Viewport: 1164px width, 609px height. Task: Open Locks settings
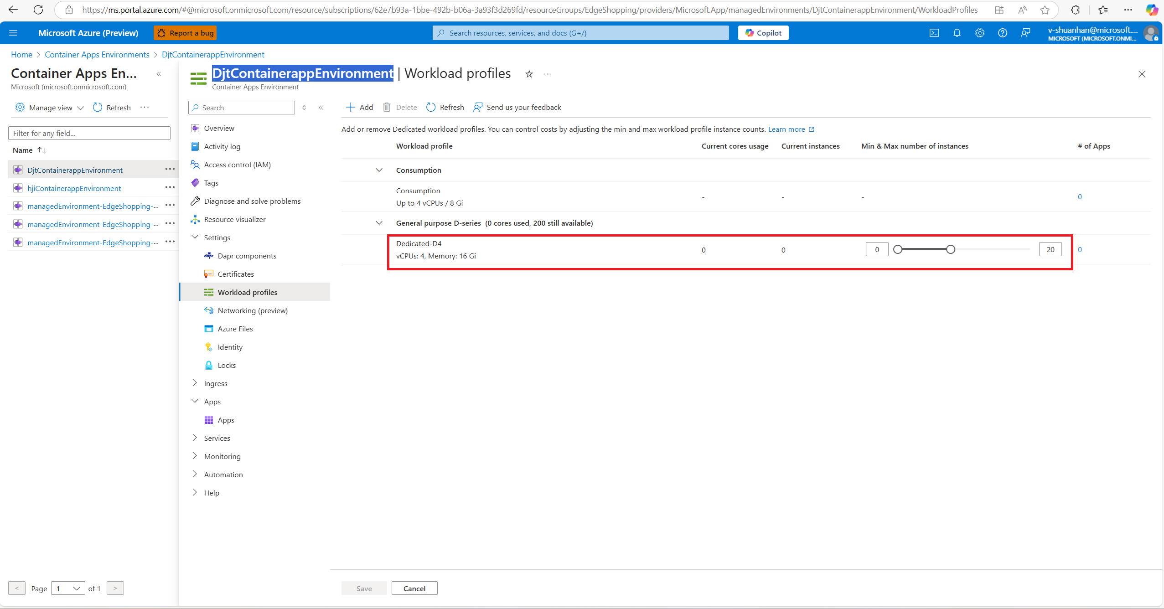click(227, 365)
